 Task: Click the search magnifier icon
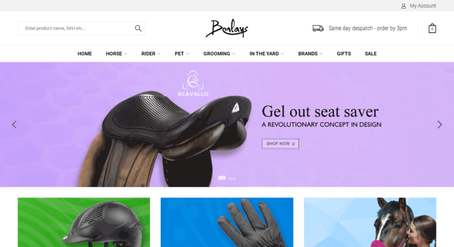(138, 29)
